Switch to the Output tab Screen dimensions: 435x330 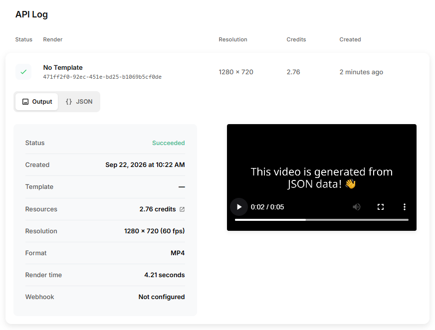pyautogui.click(x=37, y=102)
